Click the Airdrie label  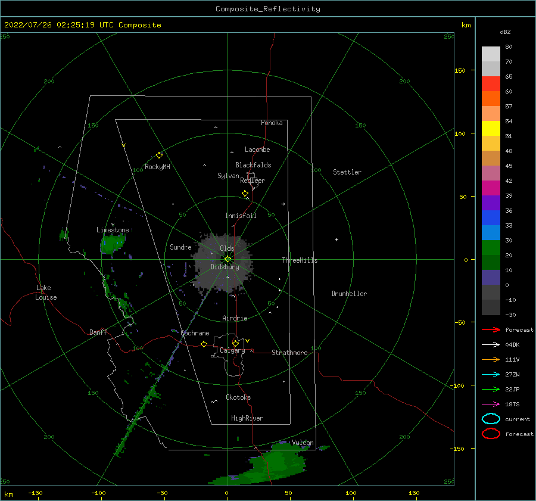(x=235, y=318)
